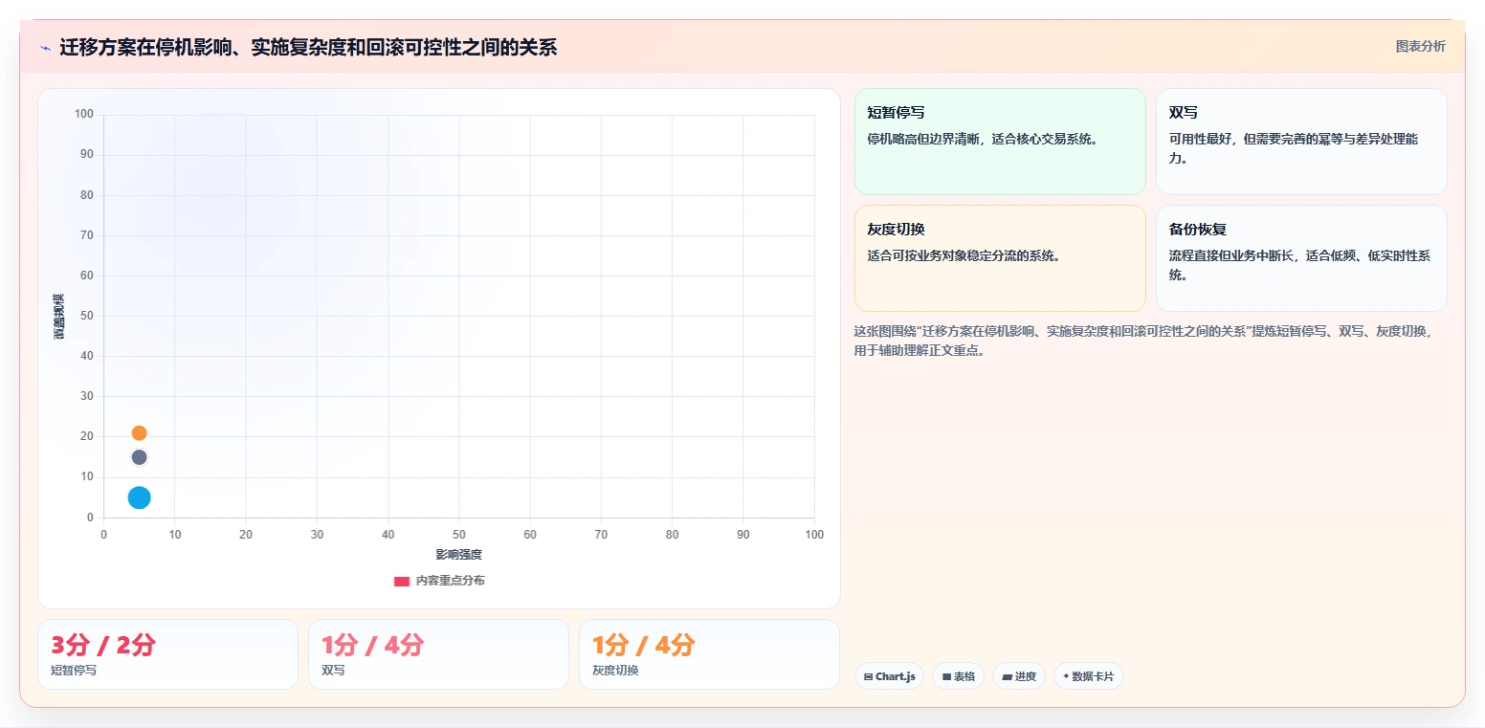
Task: Click the red legend color box
Action: pyautogui.click(x=402, y=582)
